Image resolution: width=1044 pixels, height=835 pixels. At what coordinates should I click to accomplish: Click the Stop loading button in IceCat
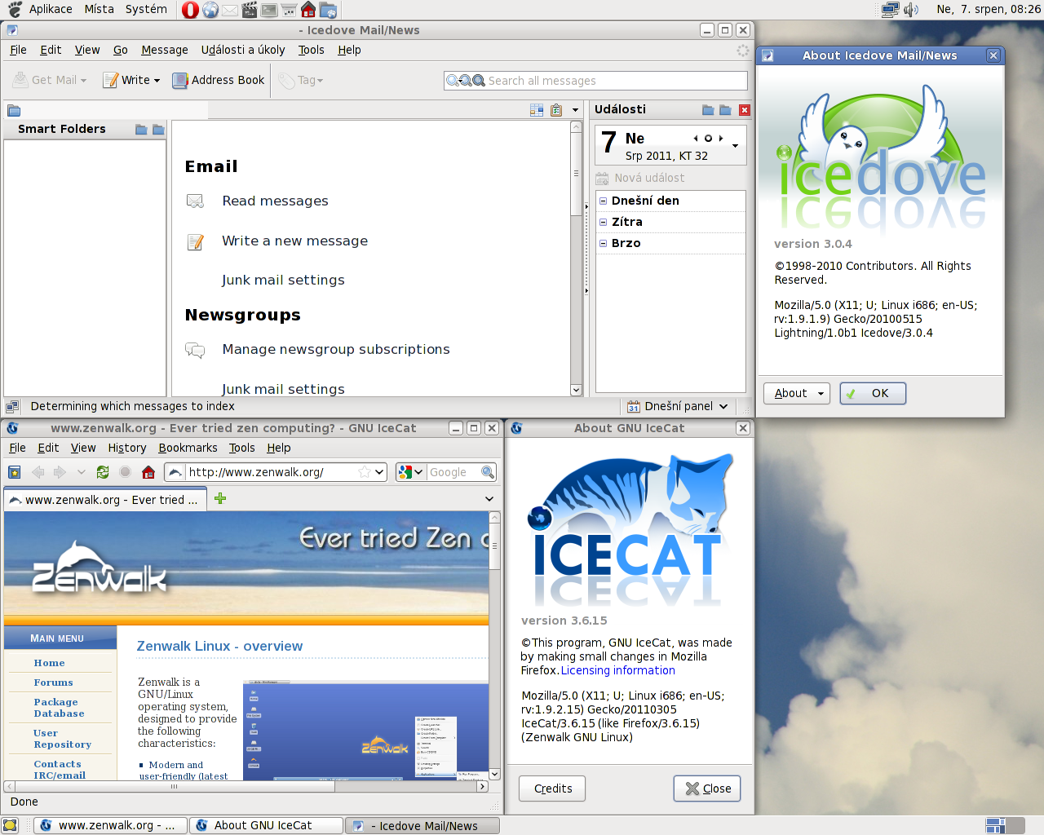(126, 472)
